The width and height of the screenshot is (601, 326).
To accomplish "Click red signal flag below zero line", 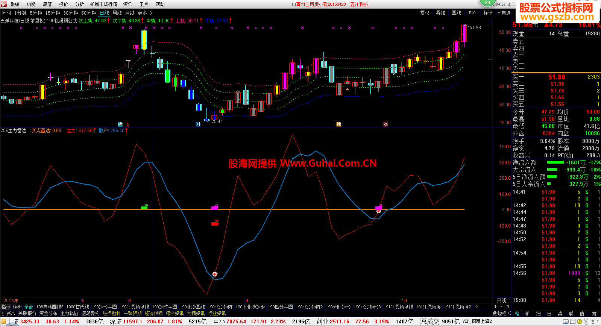I will pos(215,223).
